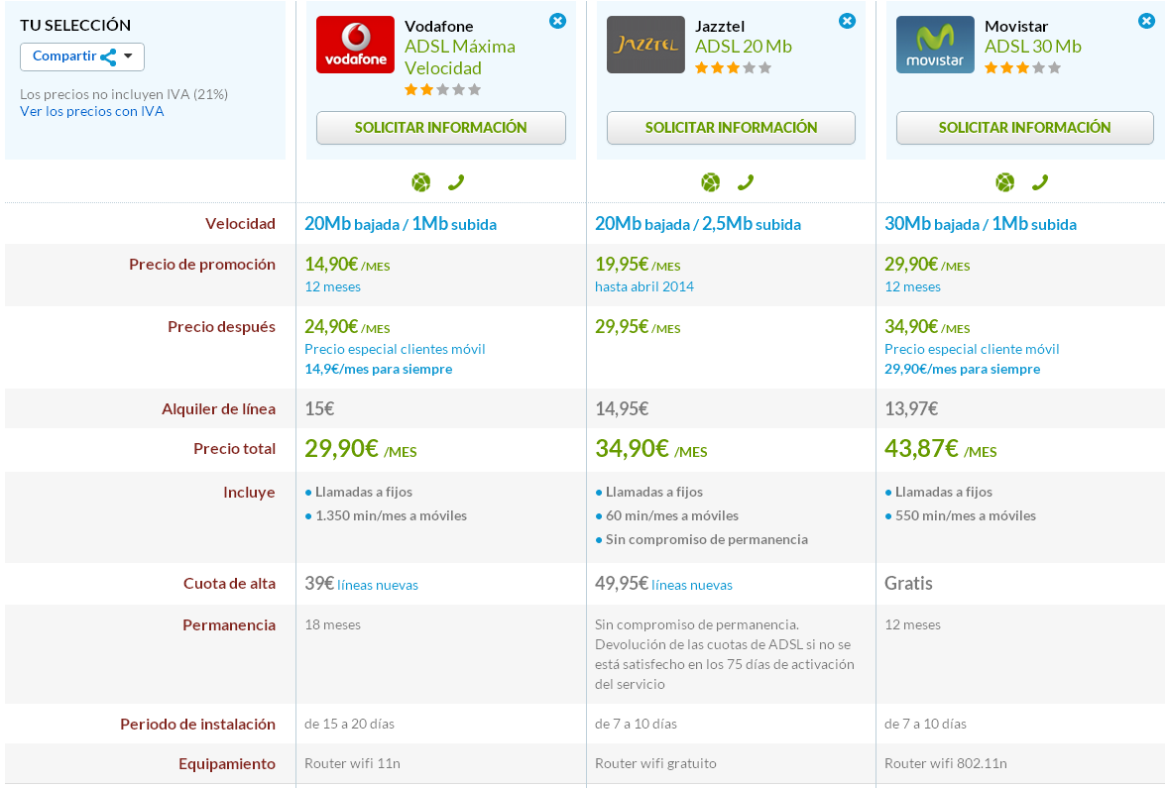Click 14,9€/mes para siempre text
The height and width of the screenshot is (788, 1167).
pyautogui.click(x=378, y=369)
